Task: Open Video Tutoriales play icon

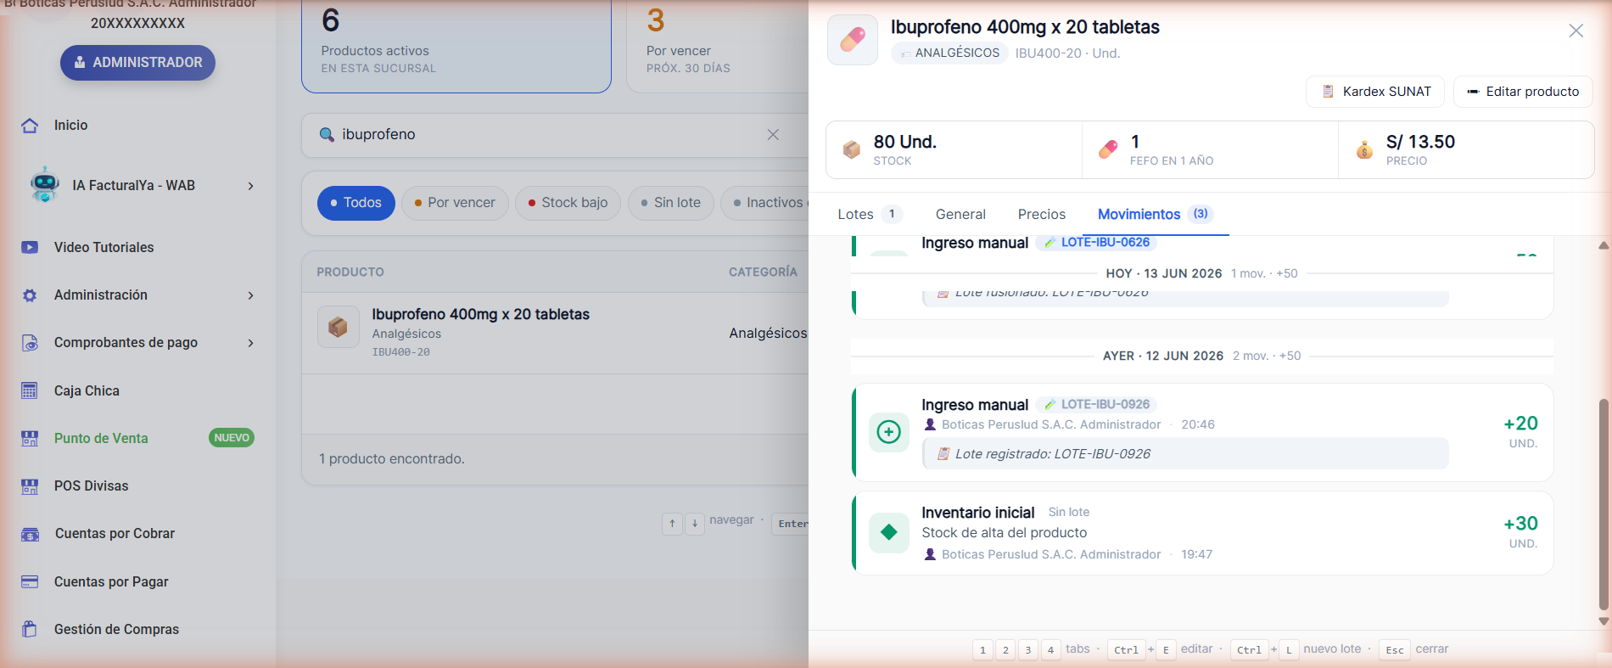Action: click(x=30, y=248)
